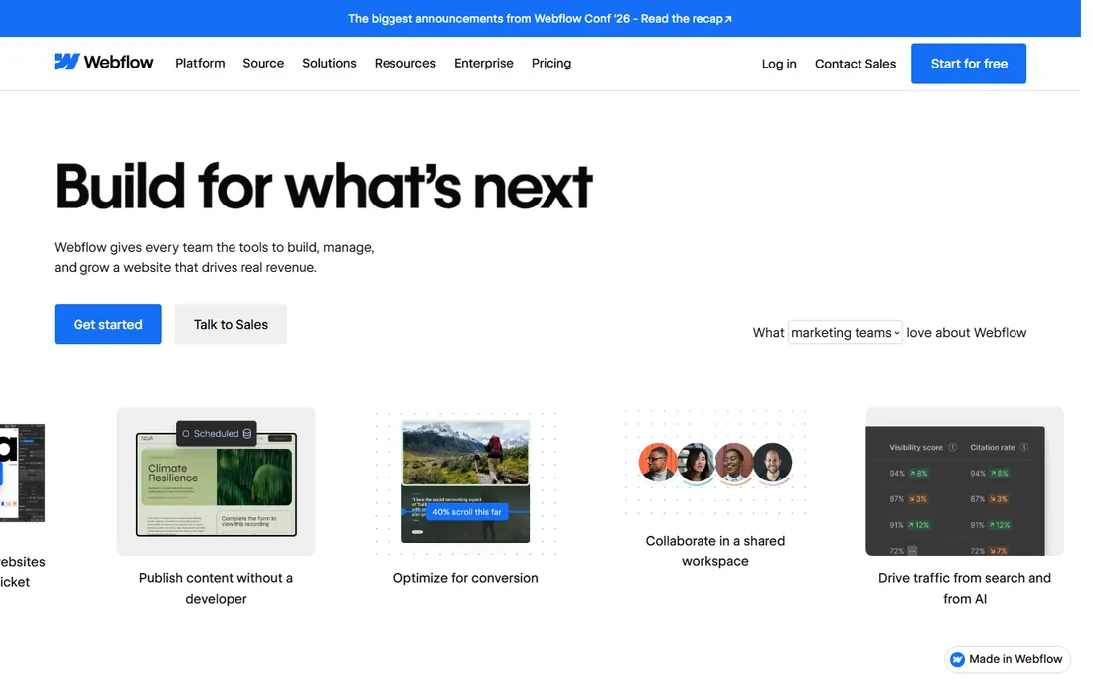Screen dimensions: 1093x683
Task: Open the Pricing page
Action: pos(551,63)
